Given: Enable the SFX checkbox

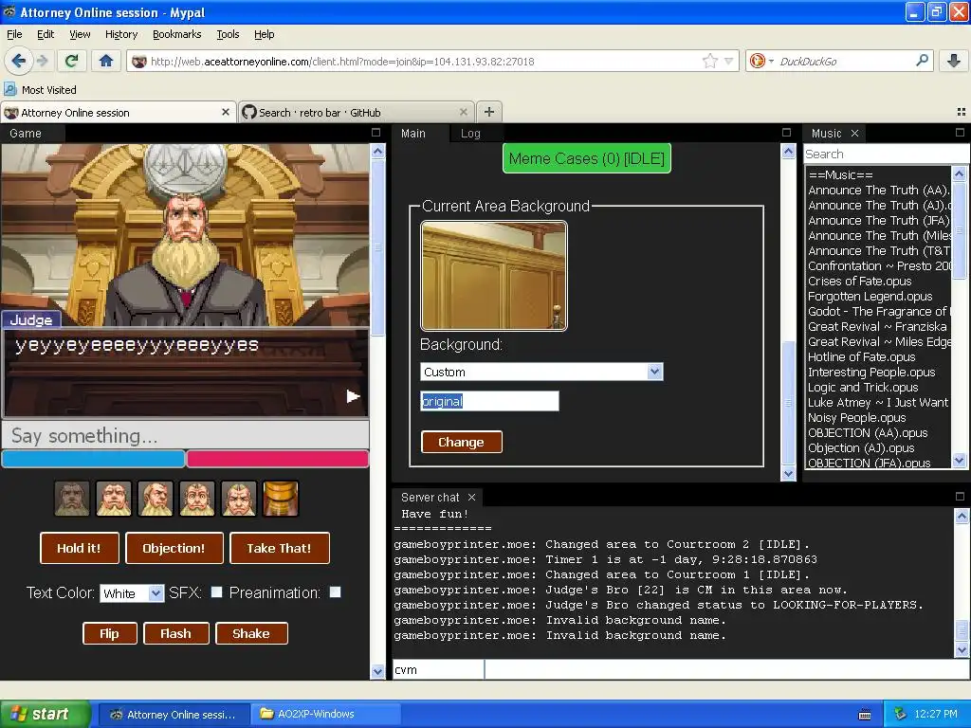Looking at the screenshot, I should click(x=216, y=591).
